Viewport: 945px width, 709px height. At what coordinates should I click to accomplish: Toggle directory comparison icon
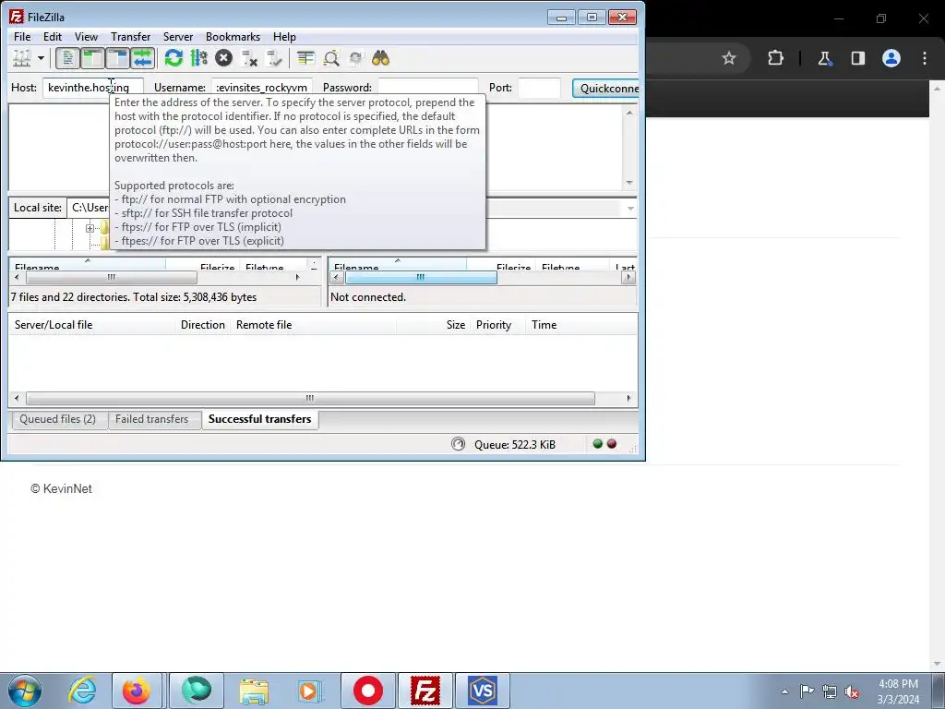[331, 58]
